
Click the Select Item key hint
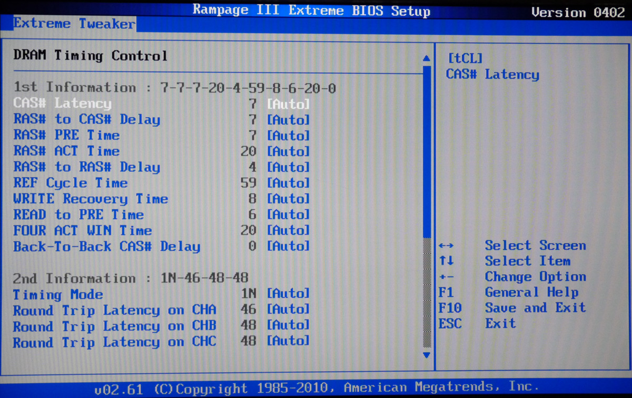coord(504,261)
